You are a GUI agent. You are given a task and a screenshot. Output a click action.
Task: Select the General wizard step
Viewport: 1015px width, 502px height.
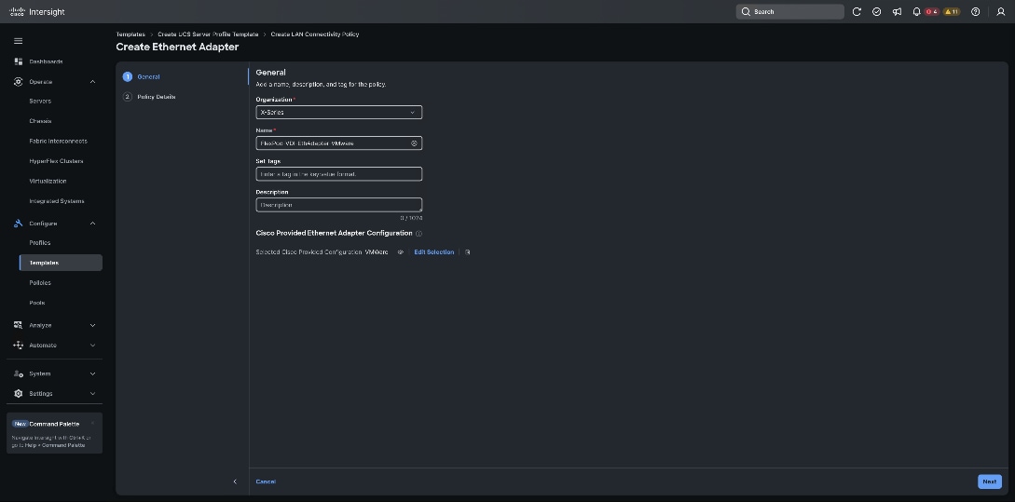click(148, 77)
